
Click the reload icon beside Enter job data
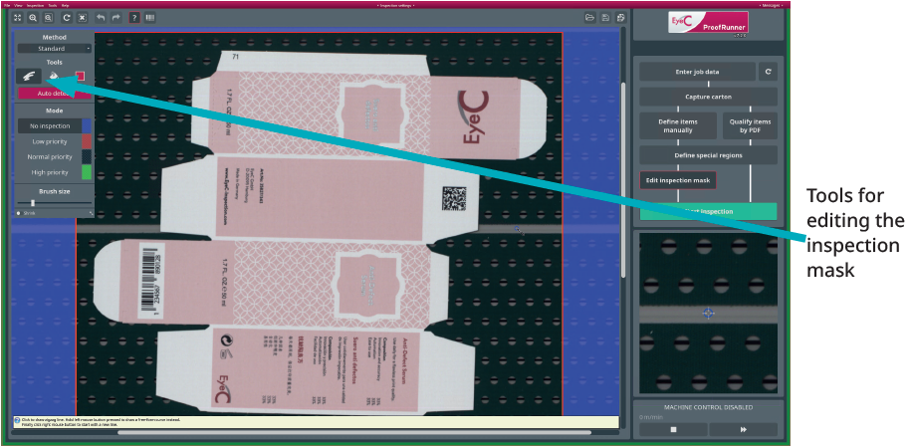pyautogui.click(x=768, y=72)
